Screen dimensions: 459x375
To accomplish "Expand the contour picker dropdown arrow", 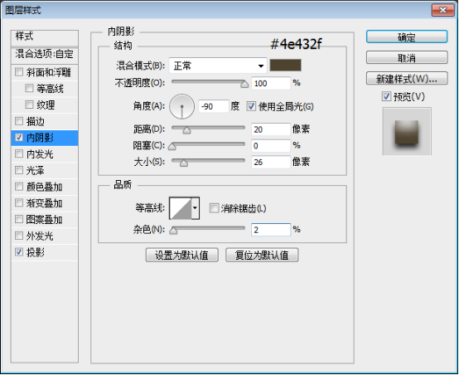I will (x=196, y=208).
